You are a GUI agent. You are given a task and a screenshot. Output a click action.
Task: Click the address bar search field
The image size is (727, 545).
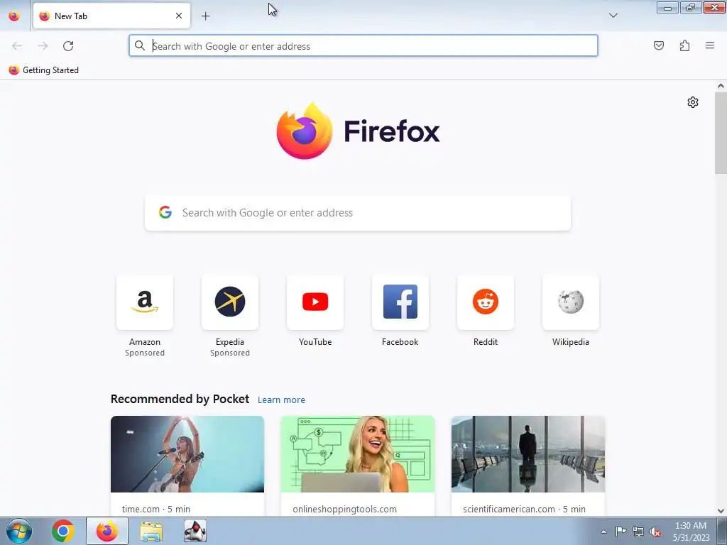[363, 46]
